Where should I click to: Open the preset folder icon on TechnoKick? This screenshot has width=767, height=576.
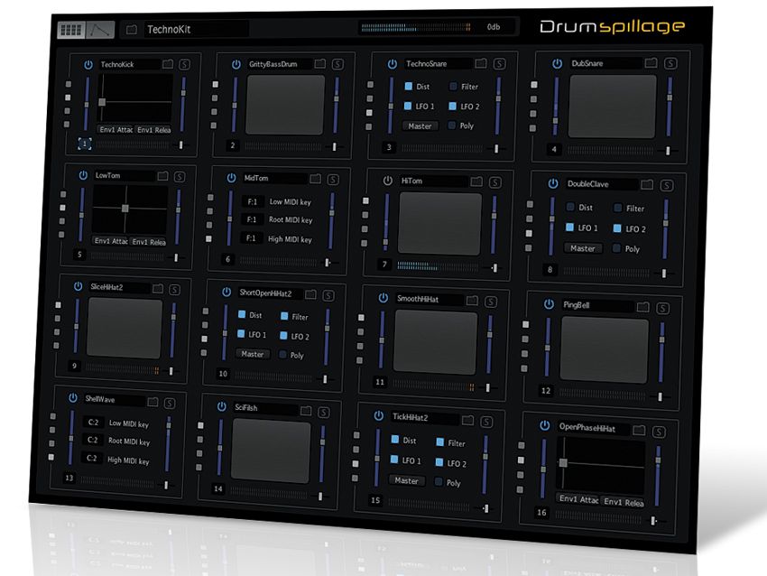168,63
